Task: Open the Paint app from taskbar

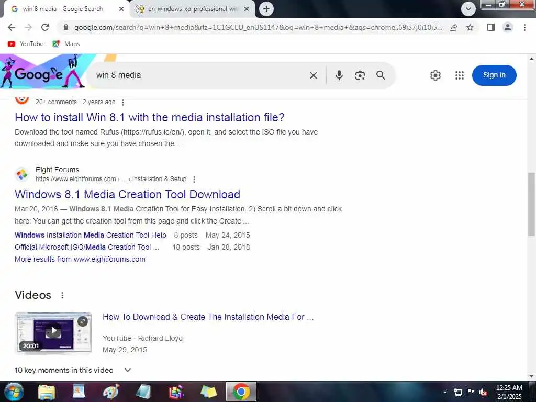Action: (111, 392)
